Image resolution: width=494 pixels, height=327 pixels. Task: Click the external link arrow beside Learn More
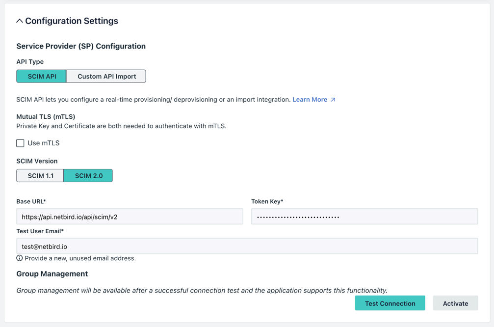point(333,99)
